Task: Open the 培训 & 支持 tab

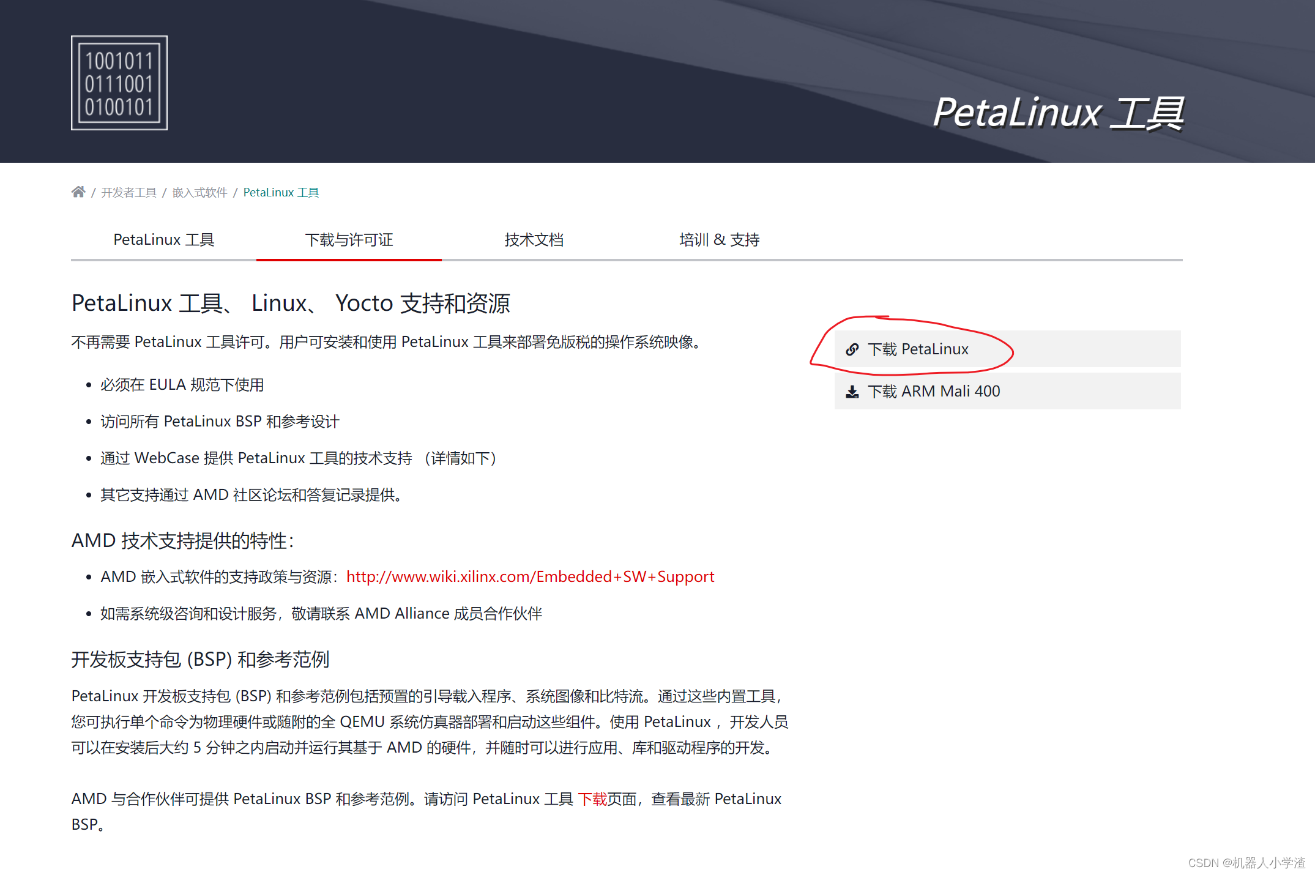Action: click(719, 240)
